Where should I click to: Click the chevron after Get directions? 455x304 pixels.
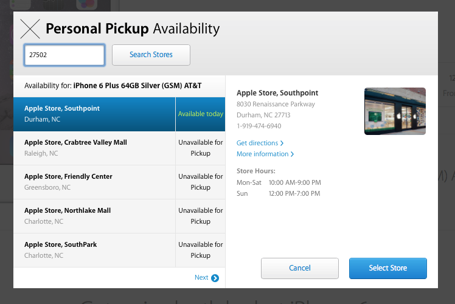[282, 143]
